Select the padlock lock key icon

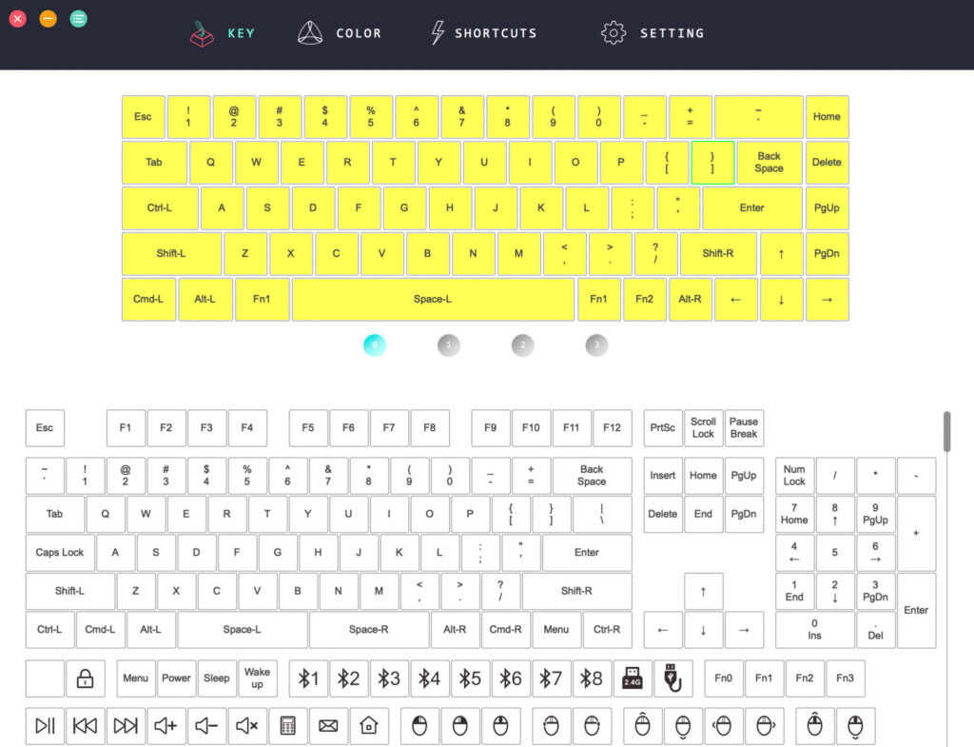[85, 678]
